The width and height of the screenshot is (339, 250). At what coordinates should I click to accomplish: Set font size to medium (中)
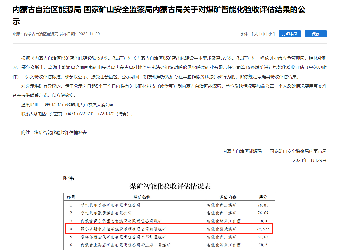(263, 34)
